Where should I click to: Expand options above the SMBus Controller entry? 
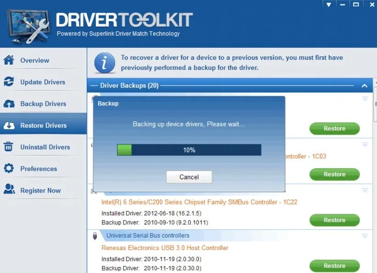[365, 190]
